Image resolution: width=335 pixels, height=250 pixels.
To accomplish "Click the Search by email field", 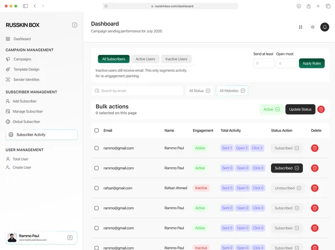I will pyautogui.click(x=137, y=91).
